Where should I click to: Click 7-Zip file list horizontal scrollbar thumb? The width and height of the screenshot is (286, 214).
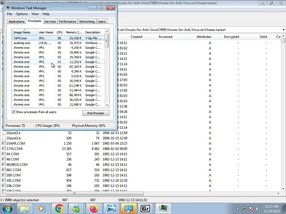(x=74, y=193)
